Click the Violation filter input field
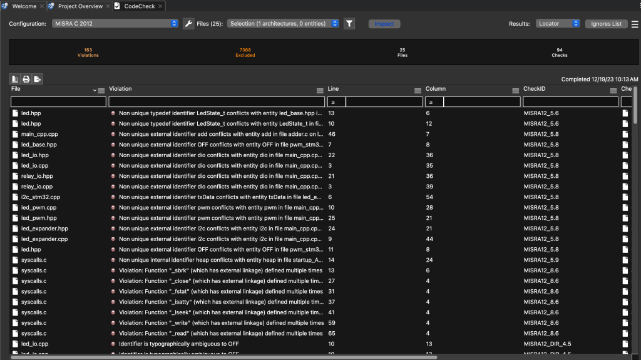This screenshot has width=641, height=360. 217,102
